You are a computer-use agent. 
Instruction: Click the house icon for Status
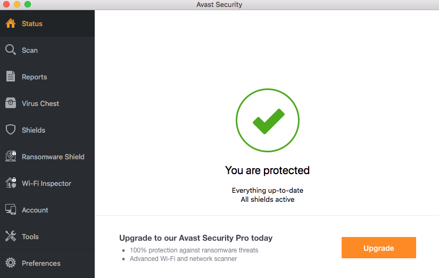(11, 23)
